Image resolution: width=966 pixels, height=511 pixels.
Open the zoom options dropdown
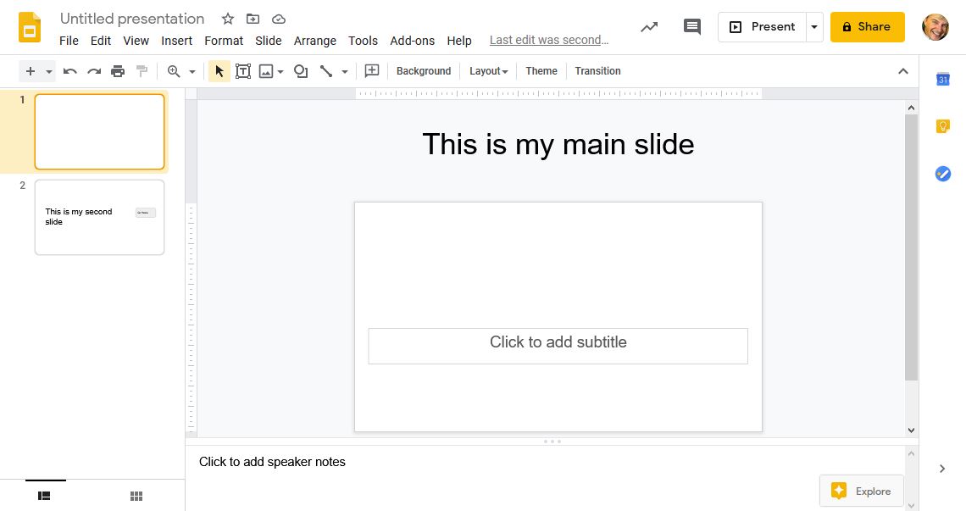[x=191, y=71]
